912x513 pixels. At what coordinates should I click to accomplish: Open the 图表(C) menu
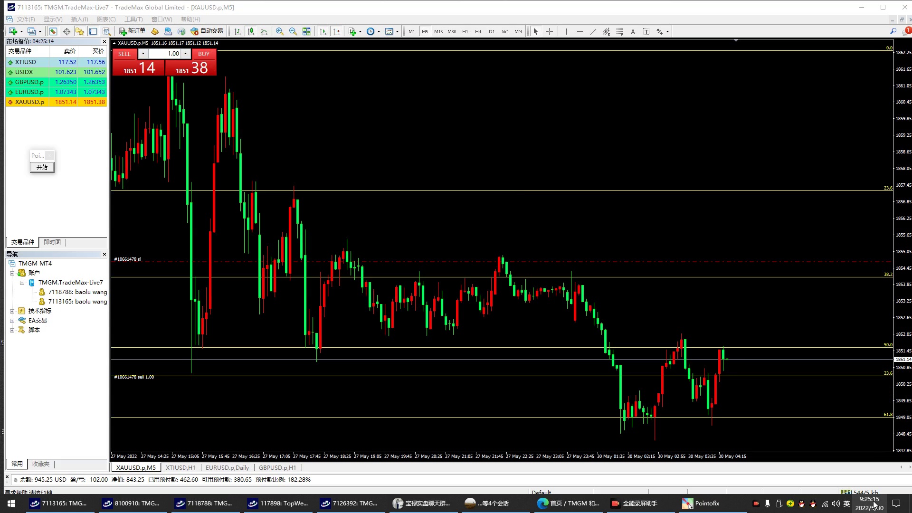(x=106, y=19)
